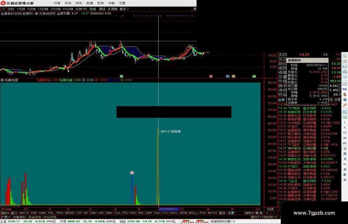The image size is (348, 224).
Task: Click the panel toggle icon left of 分时
Action: 3,9
